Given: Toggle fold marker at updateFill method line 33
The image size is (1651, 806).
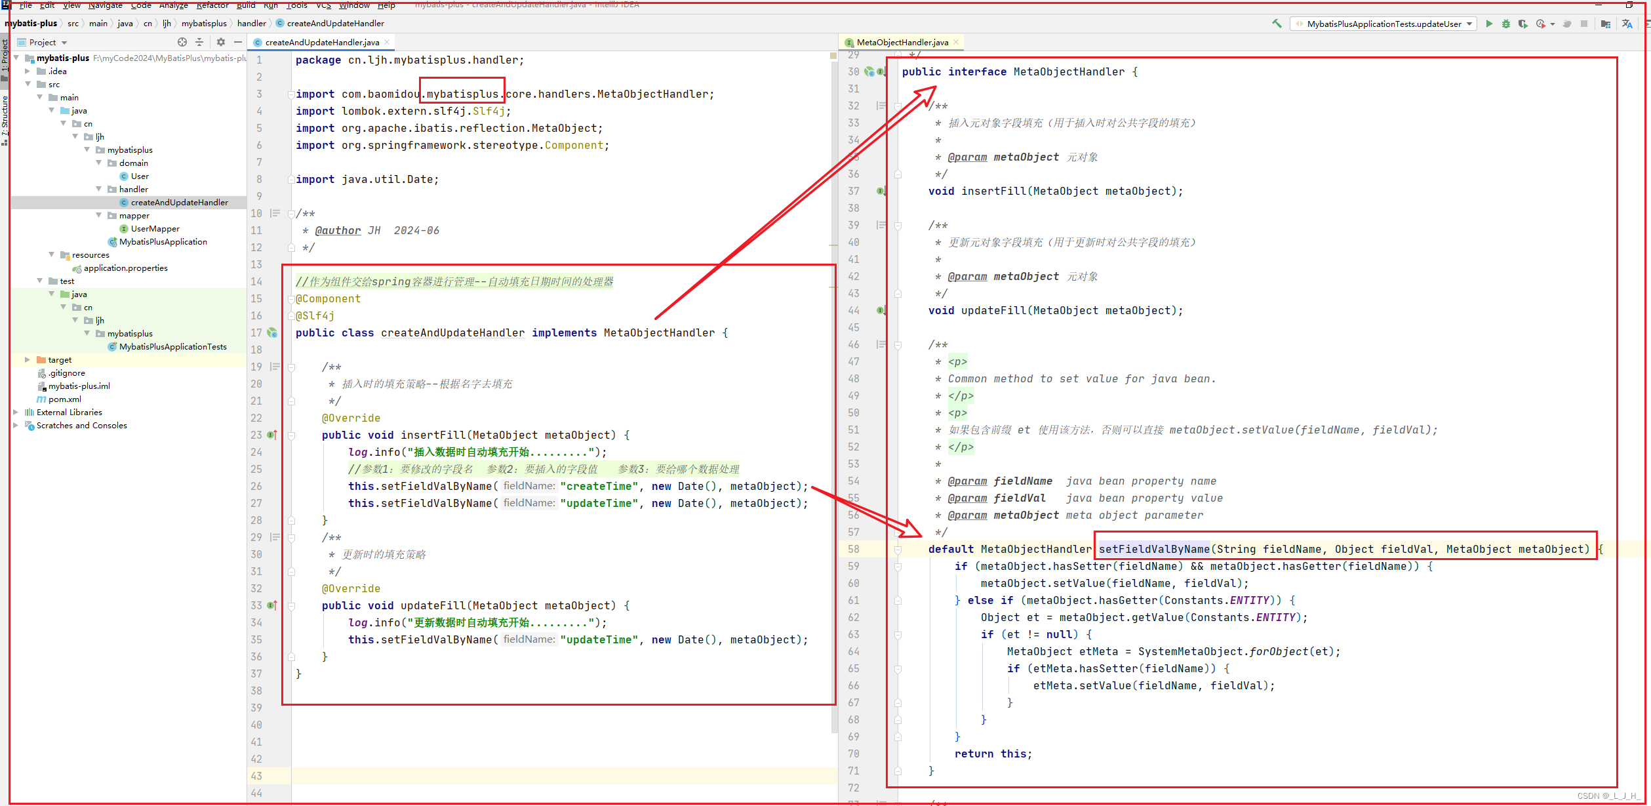Looking at the screenshot, I should point(291,606).
